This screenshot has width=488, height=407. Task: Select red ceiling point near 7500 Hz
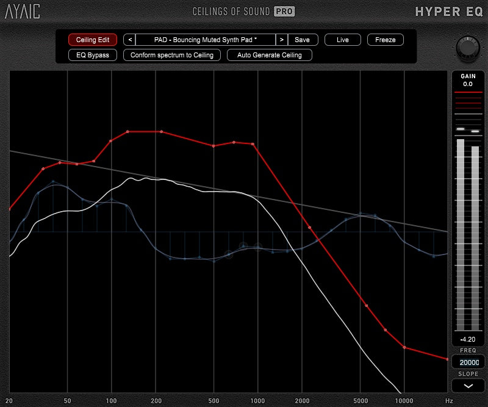pos(386,330)
